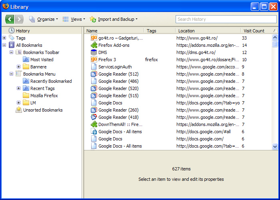Screen dimensions: 280x200
Task: Select the Google Reader (486) entry
Action: coord(118,81)
